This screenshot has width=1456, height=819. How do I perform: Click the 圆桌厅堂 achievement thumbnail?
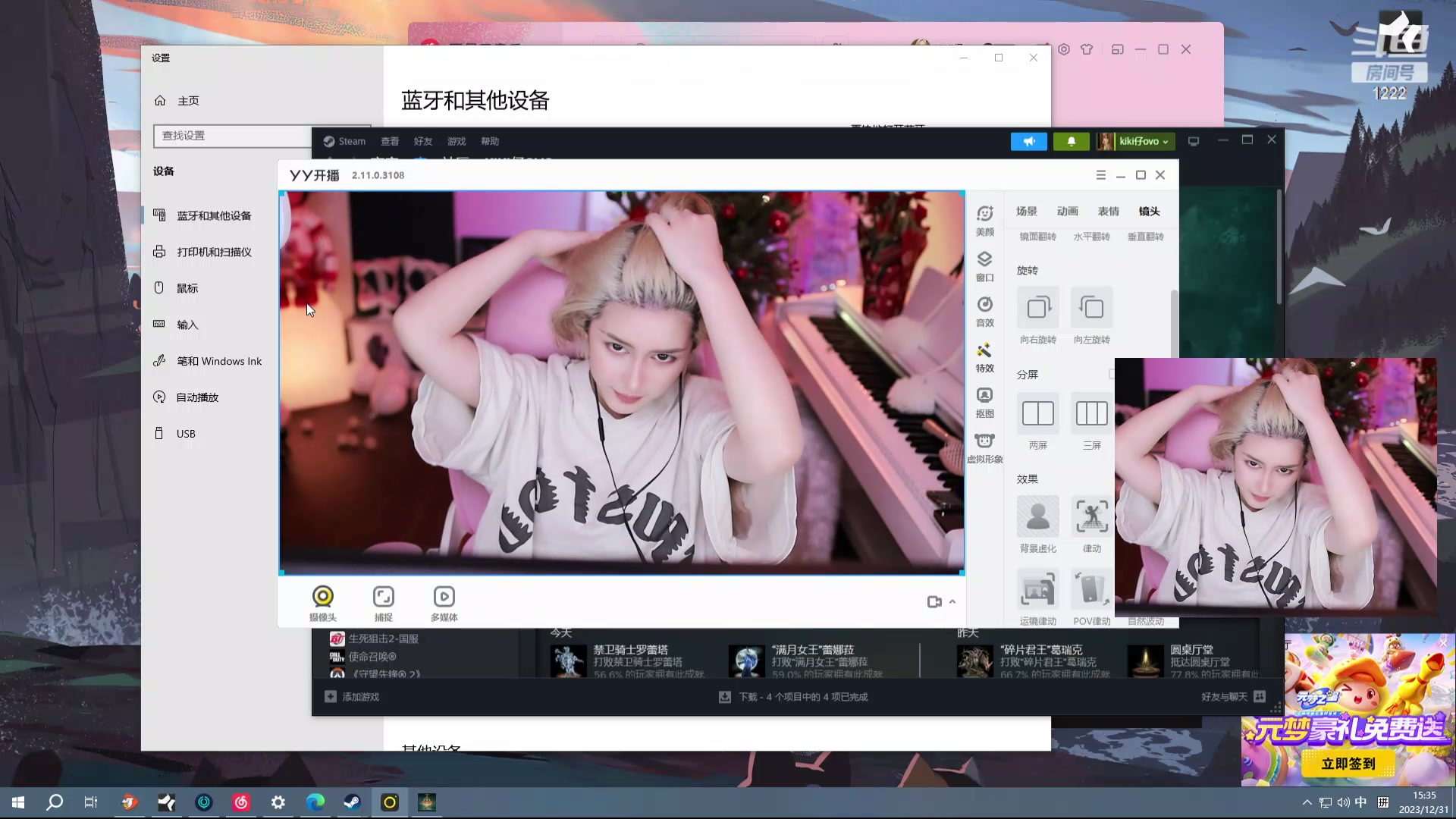coord(1146,661)
